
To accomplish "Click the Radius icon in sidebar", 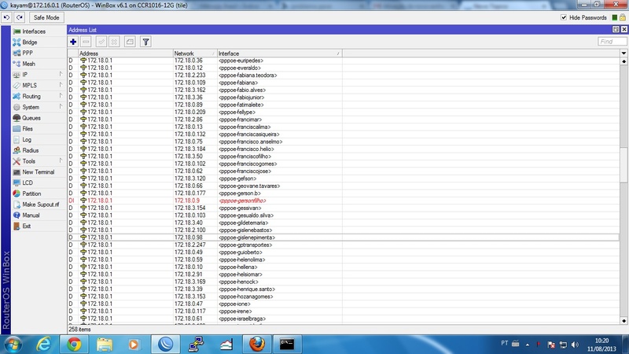I will (17, 150).
